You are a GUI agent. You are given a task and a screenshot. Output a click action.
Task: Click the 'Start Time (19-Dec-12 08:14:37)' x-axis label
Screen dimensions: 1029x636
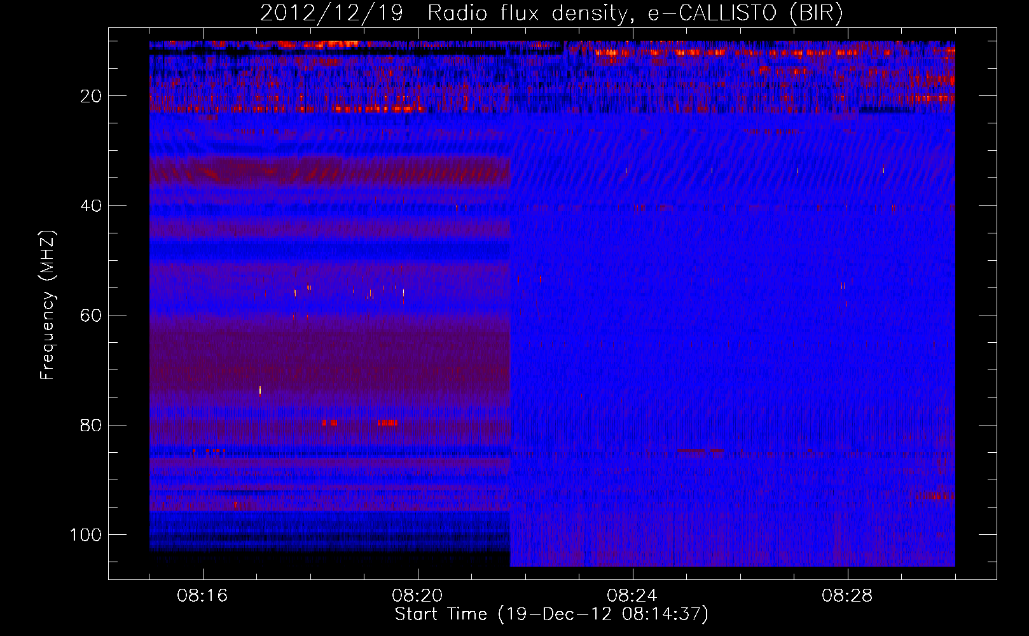551,614
